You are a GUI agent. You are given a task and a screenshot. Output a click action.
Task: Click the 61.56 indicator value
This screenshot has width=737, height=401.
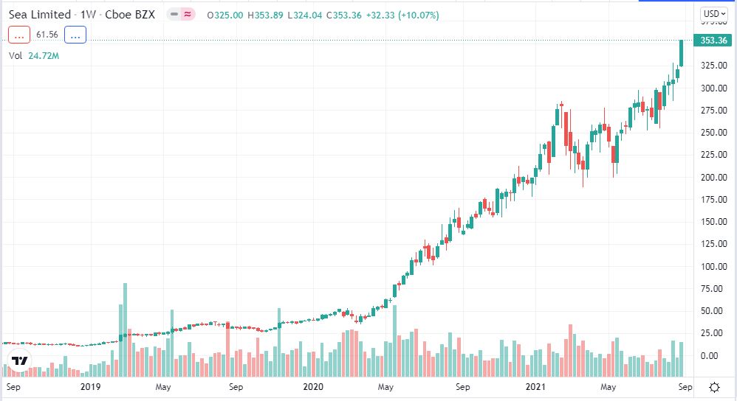tap(47, 35)
